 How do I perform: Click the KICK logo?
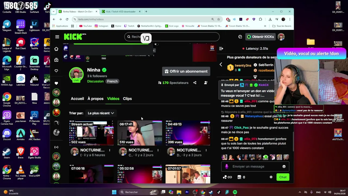click(x=75, y=37)
